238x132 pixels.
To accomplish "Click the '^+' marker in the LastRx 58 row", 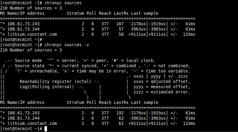I will (2, 34).
